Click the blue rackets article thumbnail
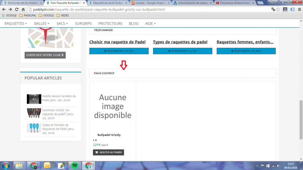The image size is (303, 170). pyautogui.click(x=34, y=128)
